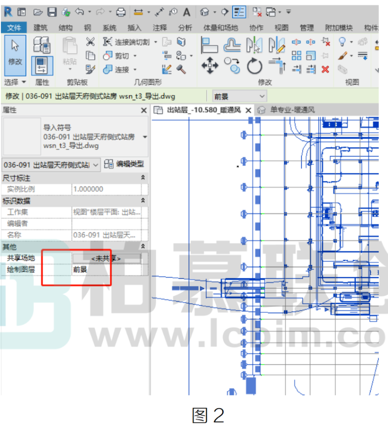Select the Mirror Pick Axis icon
The image size is (388, 429).
click(254, 45)
